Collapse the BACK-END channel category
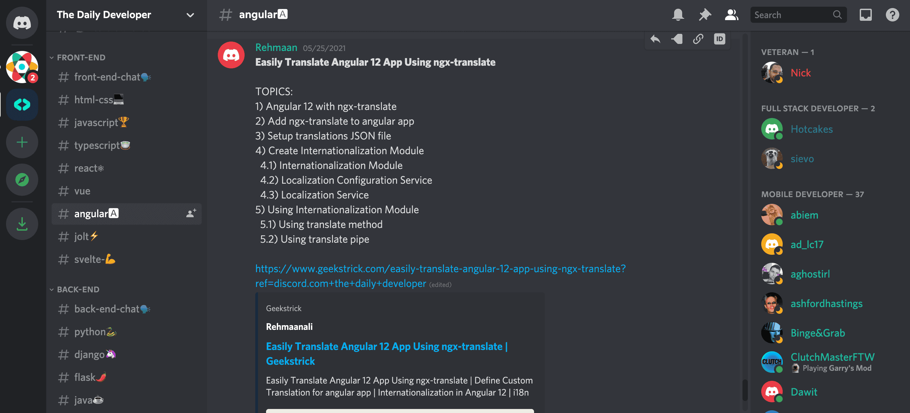The width and height of the screenshot is (910, 413). point(78,289)
